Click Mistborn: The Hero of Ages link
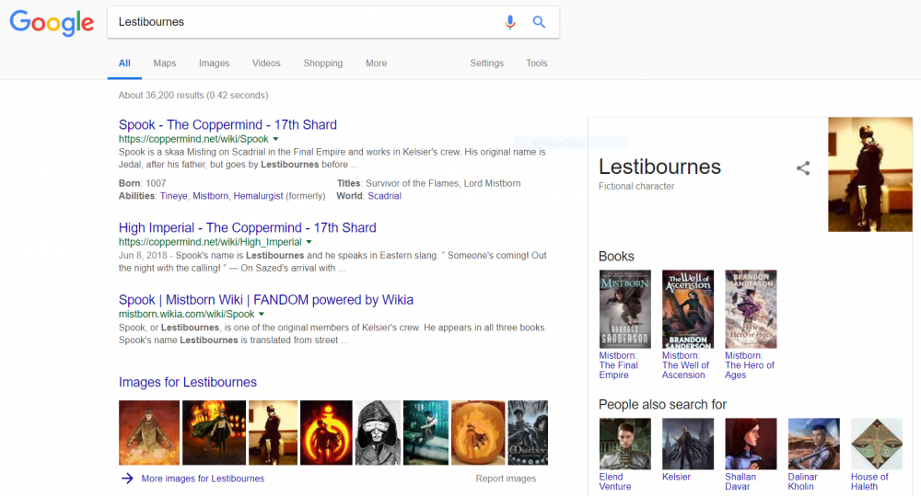This screenshot has height=496, width=921. pos(750,365)
